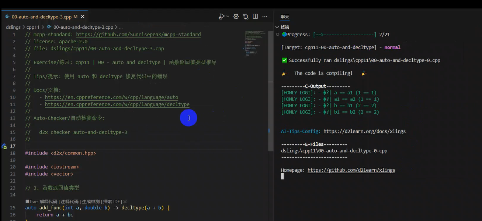482x221 pixels.
Task: Click the M modified marker on the tab
Action: [x=75, y=17]
